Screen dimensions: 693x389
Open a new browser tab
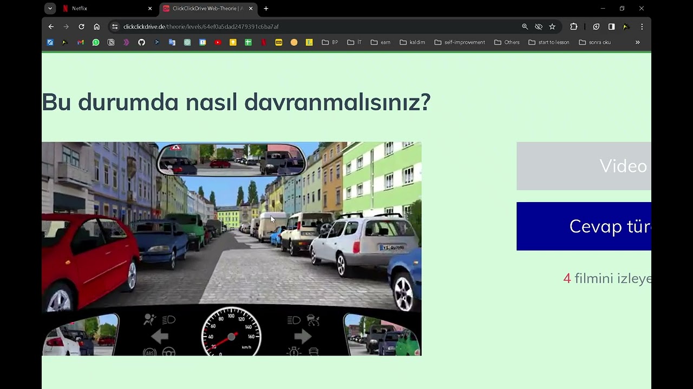pos(266,9)
